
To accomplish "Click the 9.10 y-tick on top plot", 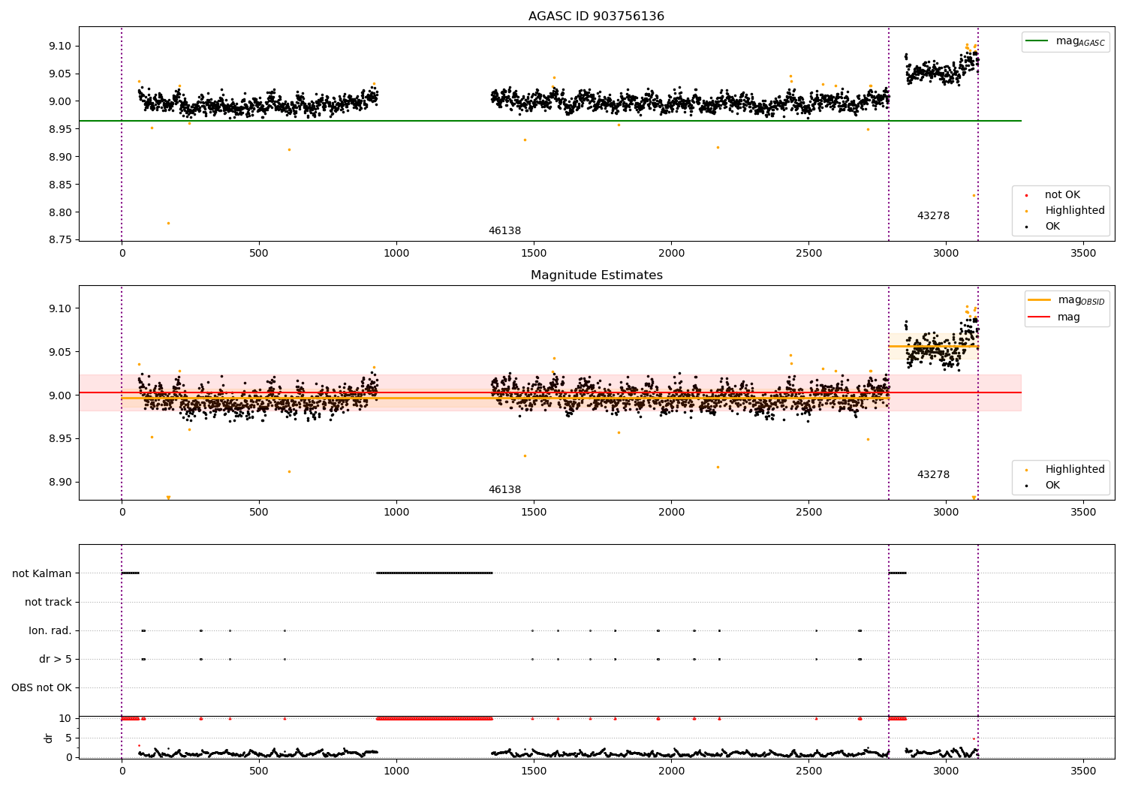I will pyautogui.click(x=59, y=46).
